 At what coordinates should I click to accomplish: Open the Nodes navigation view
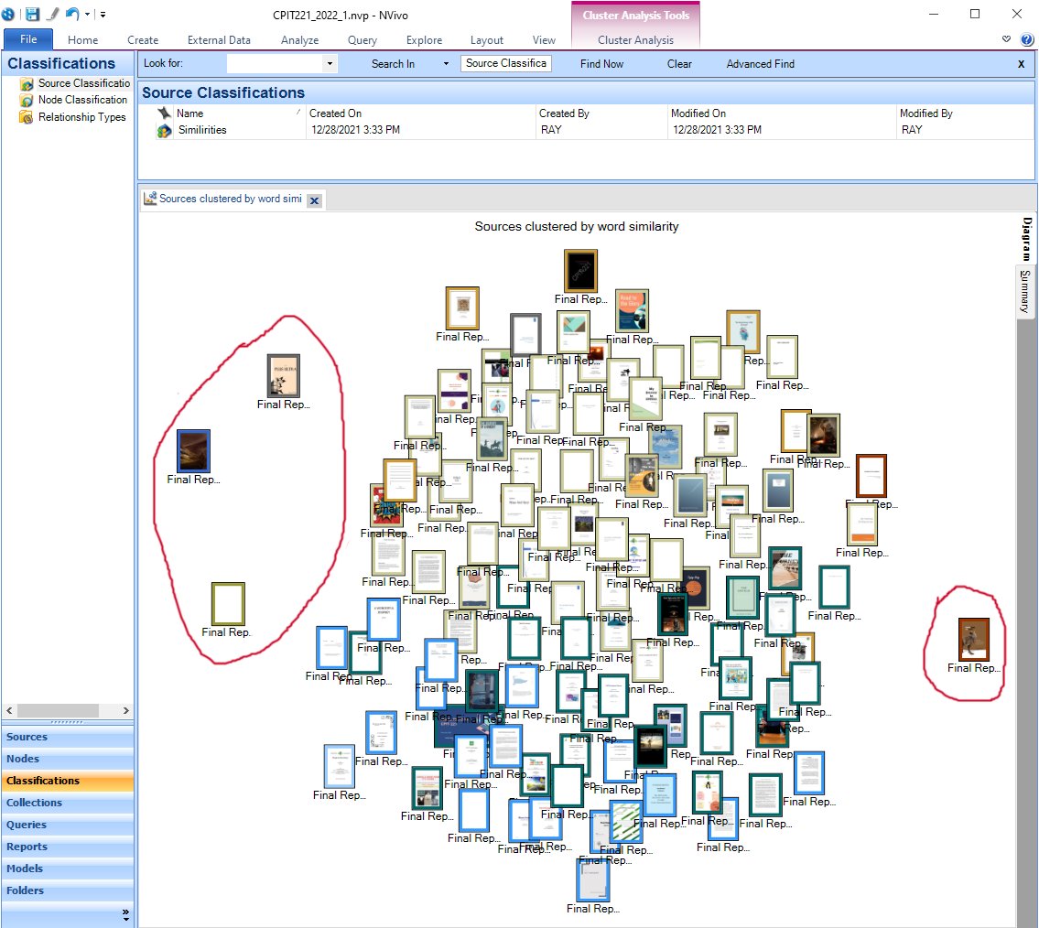68,759
